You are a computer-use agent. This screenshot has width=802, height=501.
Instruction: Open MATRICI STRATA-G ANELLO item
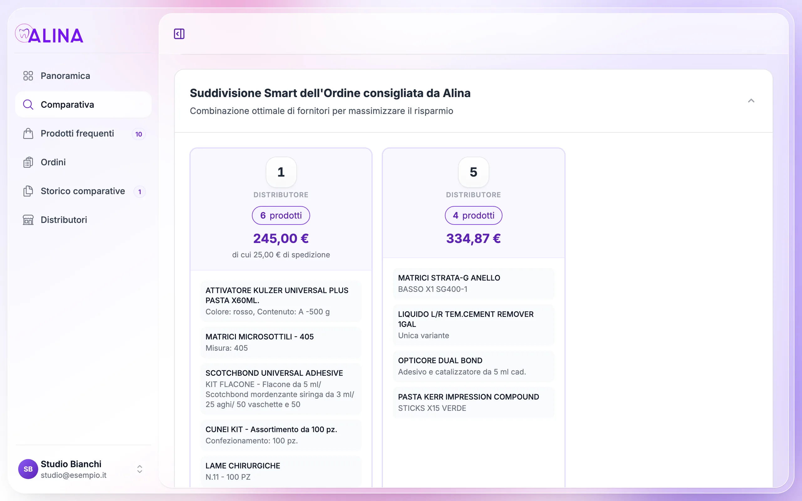click(x=473, y=284)
